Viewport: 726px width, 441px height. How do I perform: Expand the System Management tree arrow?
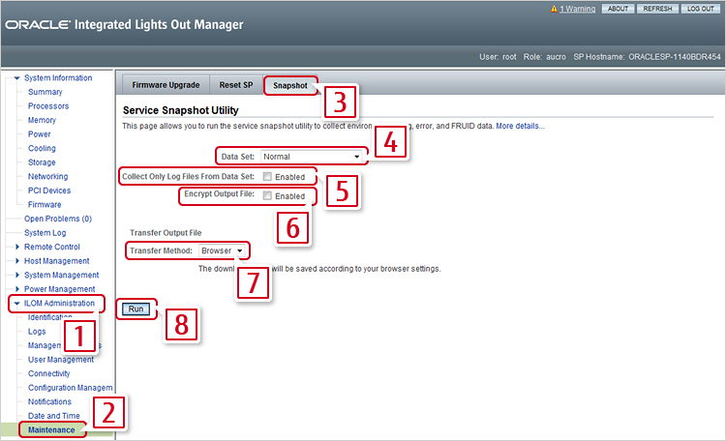16,275
